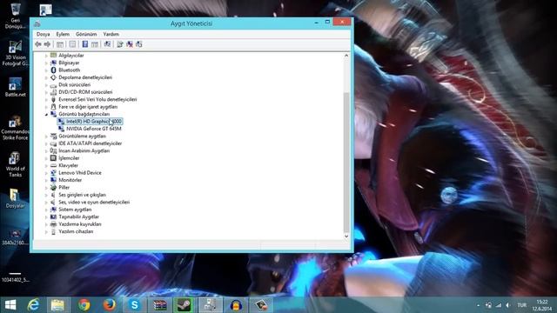
Task: Select IDE ATA/ATAPI denetleyiciler category
Action: (91, 143)
